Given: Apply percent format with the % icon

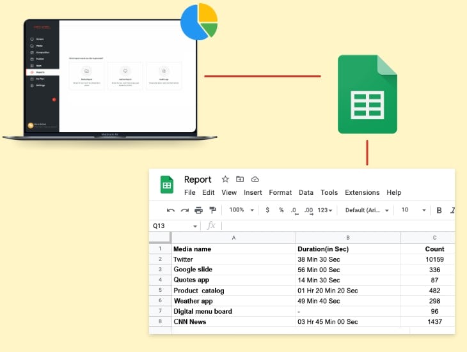Looking at the screenshot, I should pyautogui.click(x=281, y=210).
